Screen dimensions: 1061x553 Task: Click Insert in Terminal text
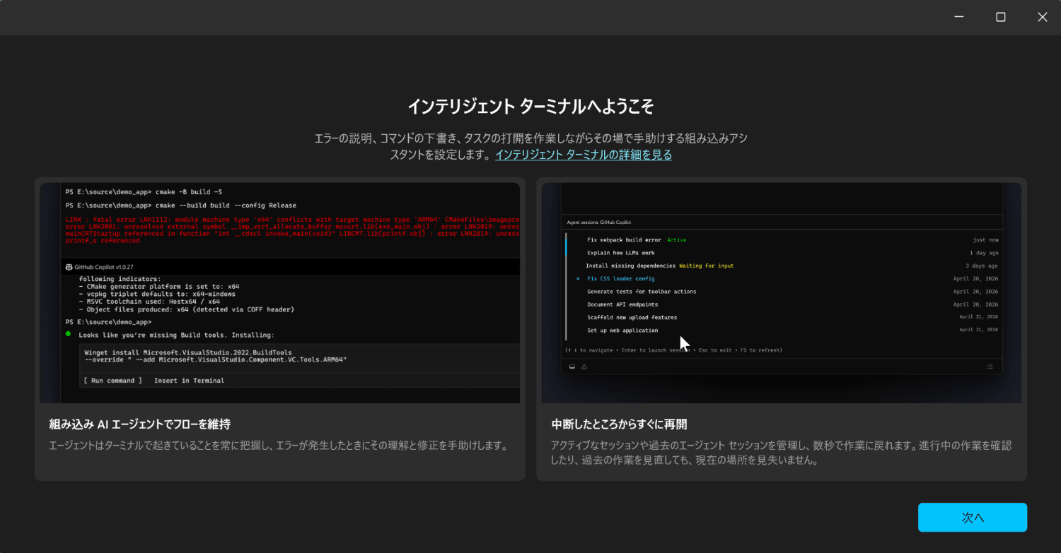click(x=189, y=381)
